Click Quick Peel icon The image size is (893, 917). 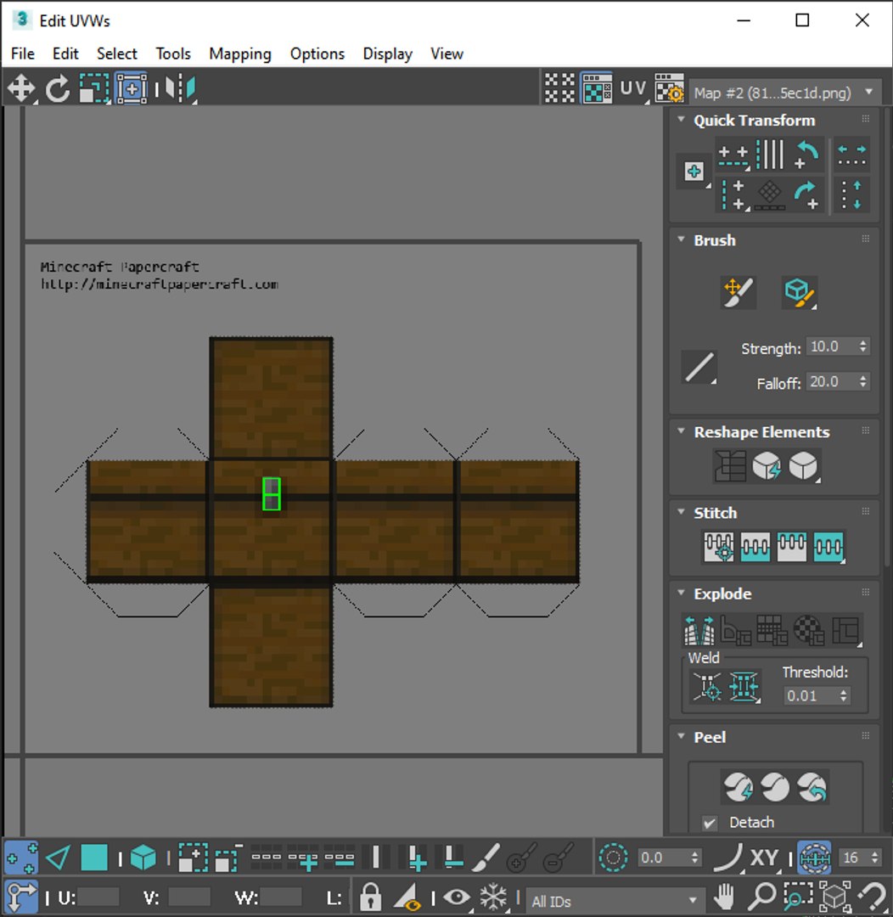738,787
